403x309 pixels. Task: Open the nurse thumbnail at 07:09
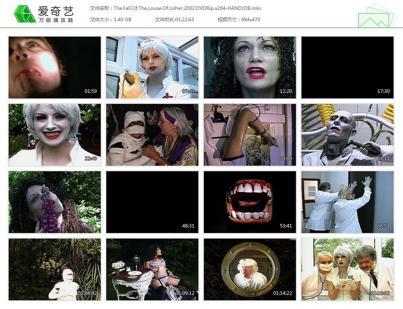click(152, 67)
